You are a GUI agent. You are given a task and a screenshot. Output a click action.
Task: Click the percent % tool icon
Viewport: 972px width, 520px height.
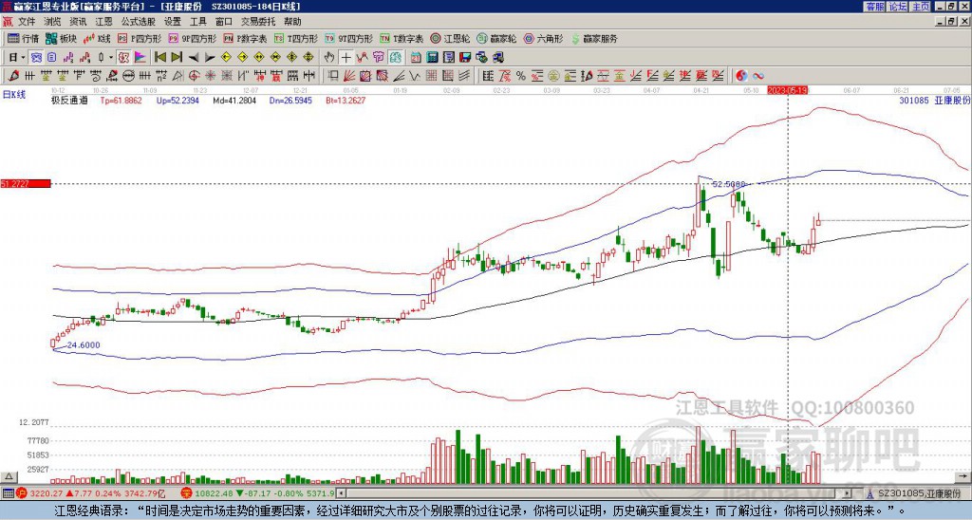521,76
